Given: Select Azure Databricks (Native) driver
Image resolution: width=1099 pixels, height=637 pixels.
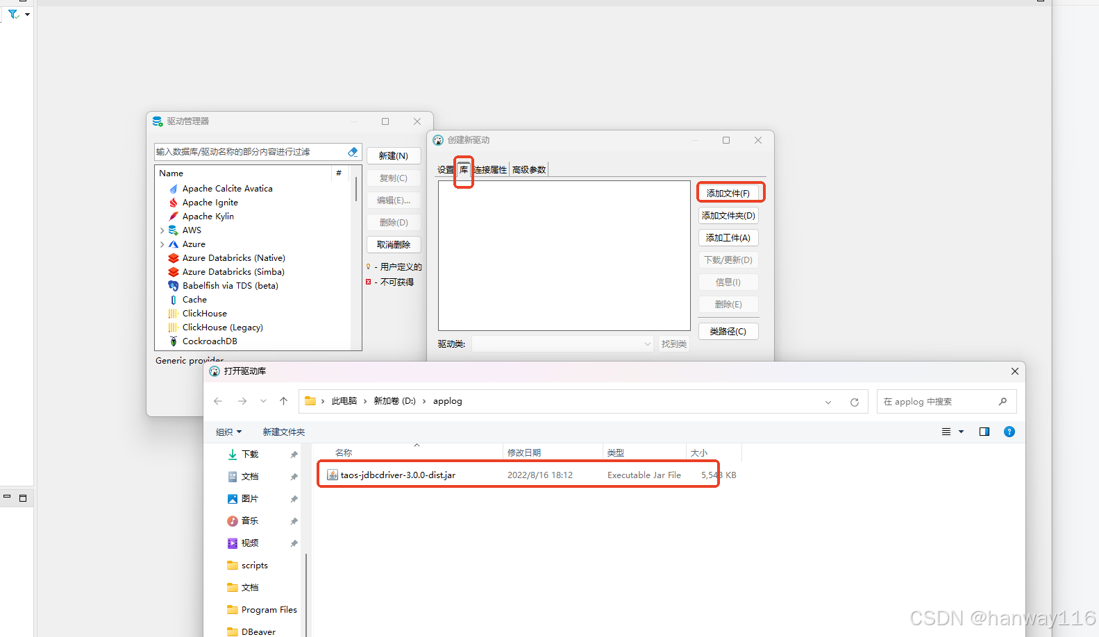Looking at the screenshot, I should tap(233, 258).
